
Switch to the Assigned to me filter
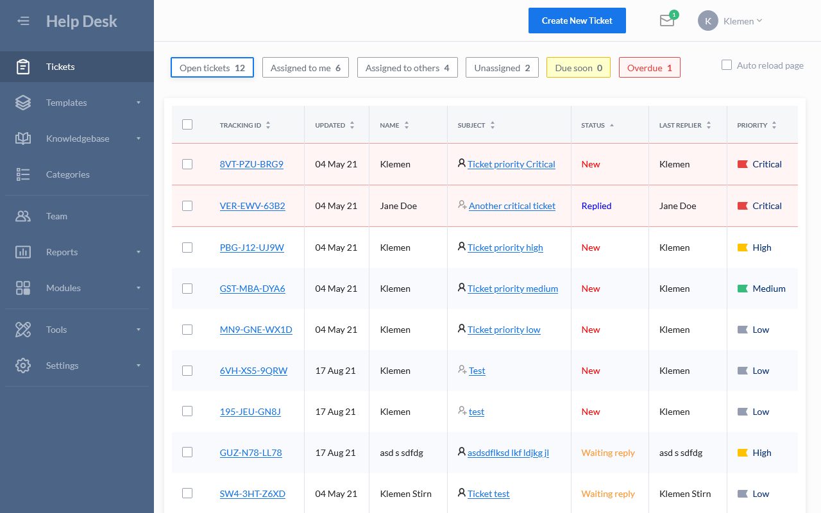305,68
